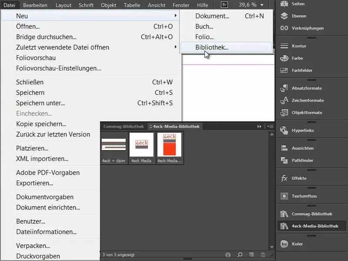Viewport: 348px width, 261px height.
Task: Select Neu in the Datei menu
Action: click(x=90, y=16)
